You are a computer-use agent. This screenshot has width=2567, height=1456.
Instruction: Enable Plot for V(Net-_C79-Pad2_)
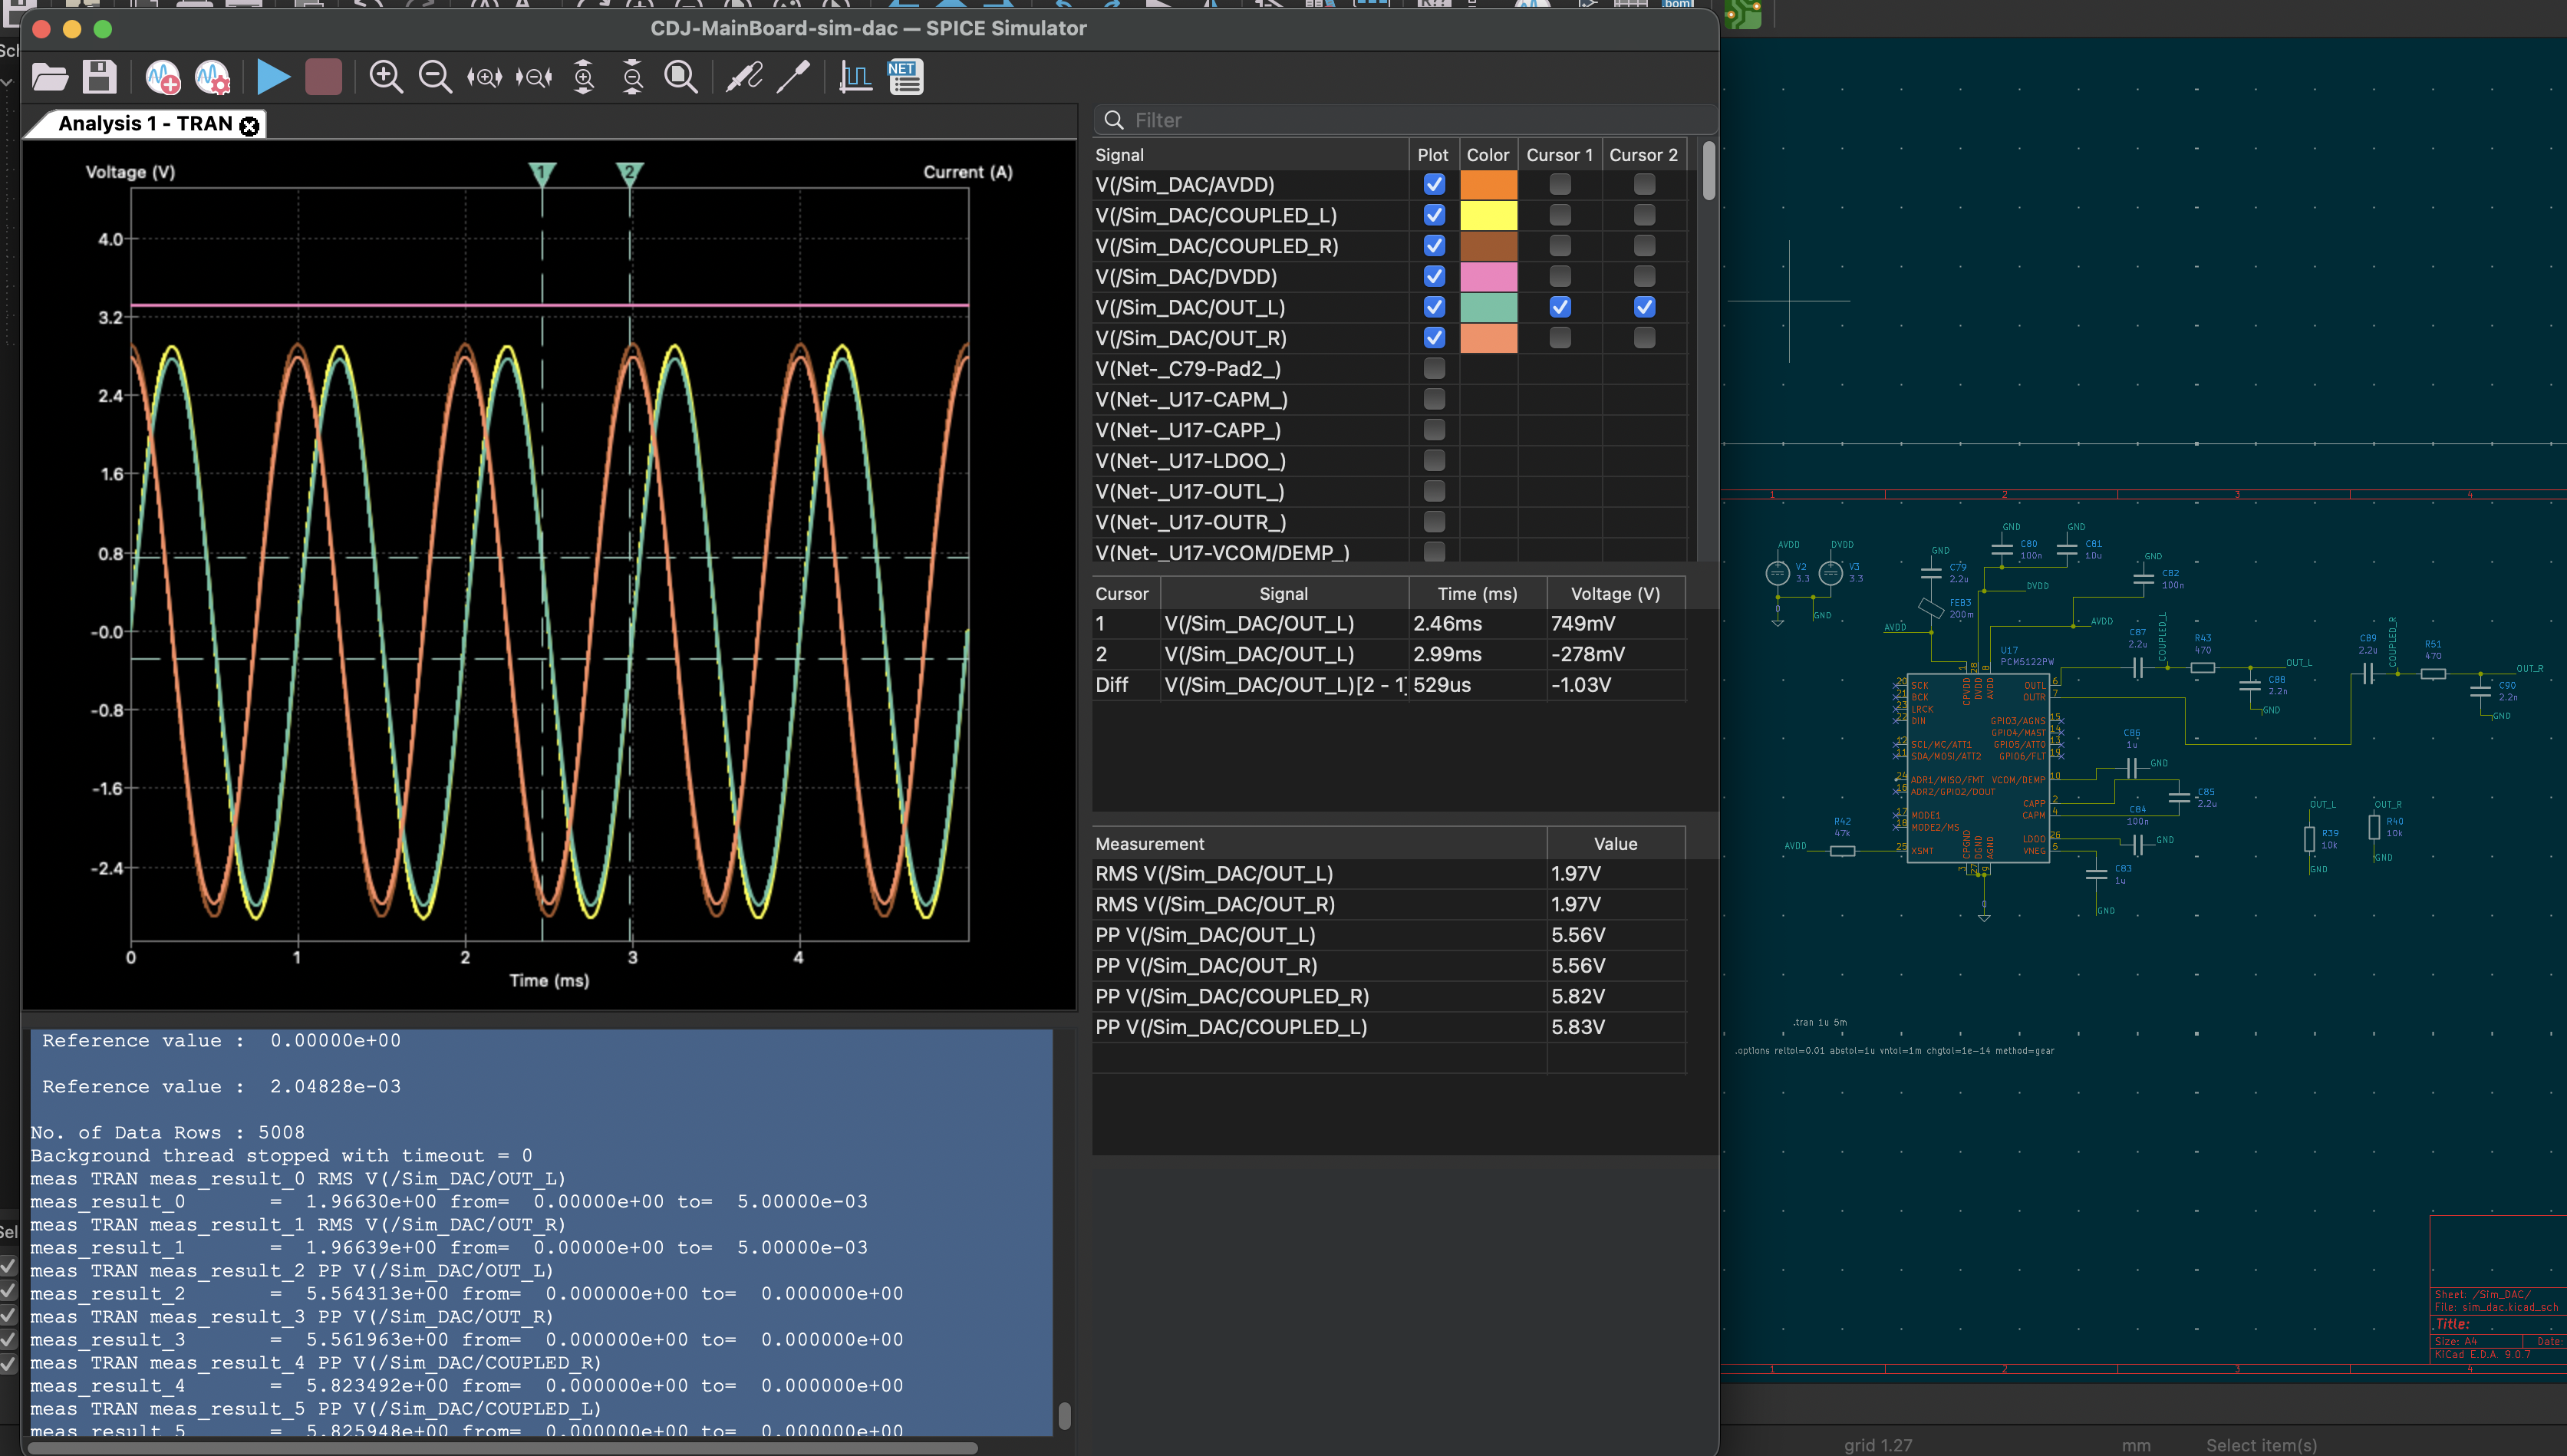tap(1434, 368)
